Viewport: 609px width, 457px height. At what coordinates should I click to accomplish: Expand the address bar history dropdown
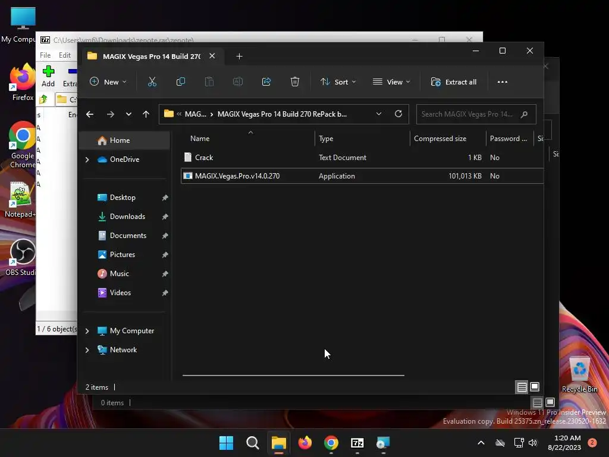pyautogui.click(x=379, y=114)
